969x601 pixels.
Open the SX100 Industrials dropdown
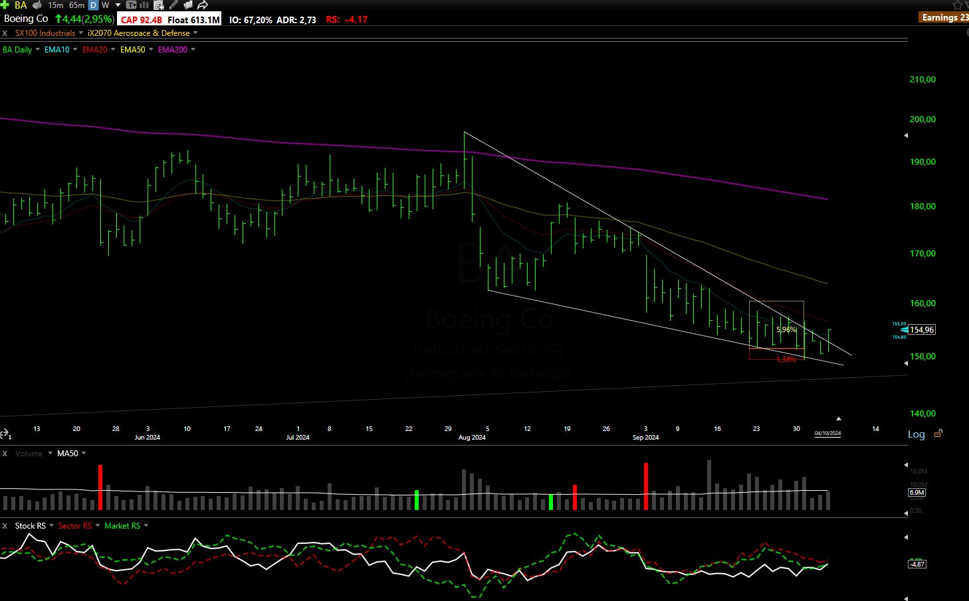[x=81, y=33]
